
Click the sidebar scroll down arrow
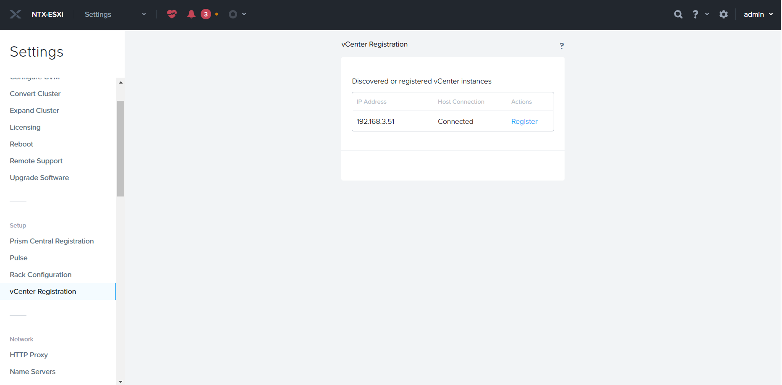(x=121, y=382)
